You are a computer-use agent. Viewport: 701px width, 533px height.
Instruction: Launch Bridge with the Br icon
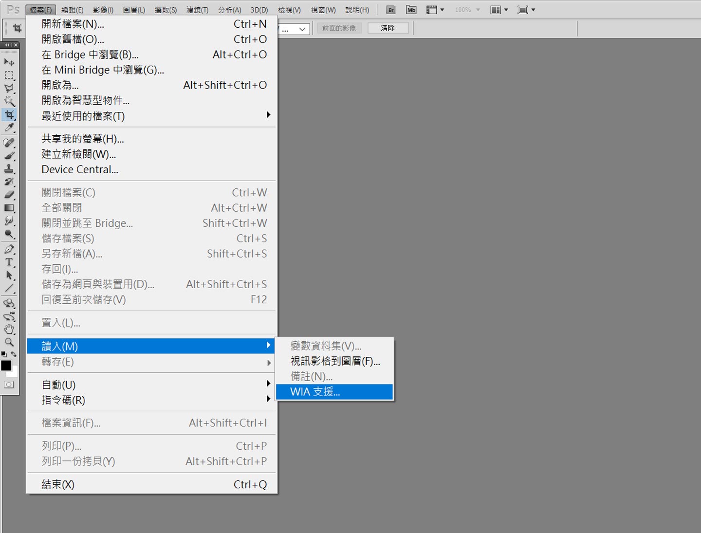391,10
